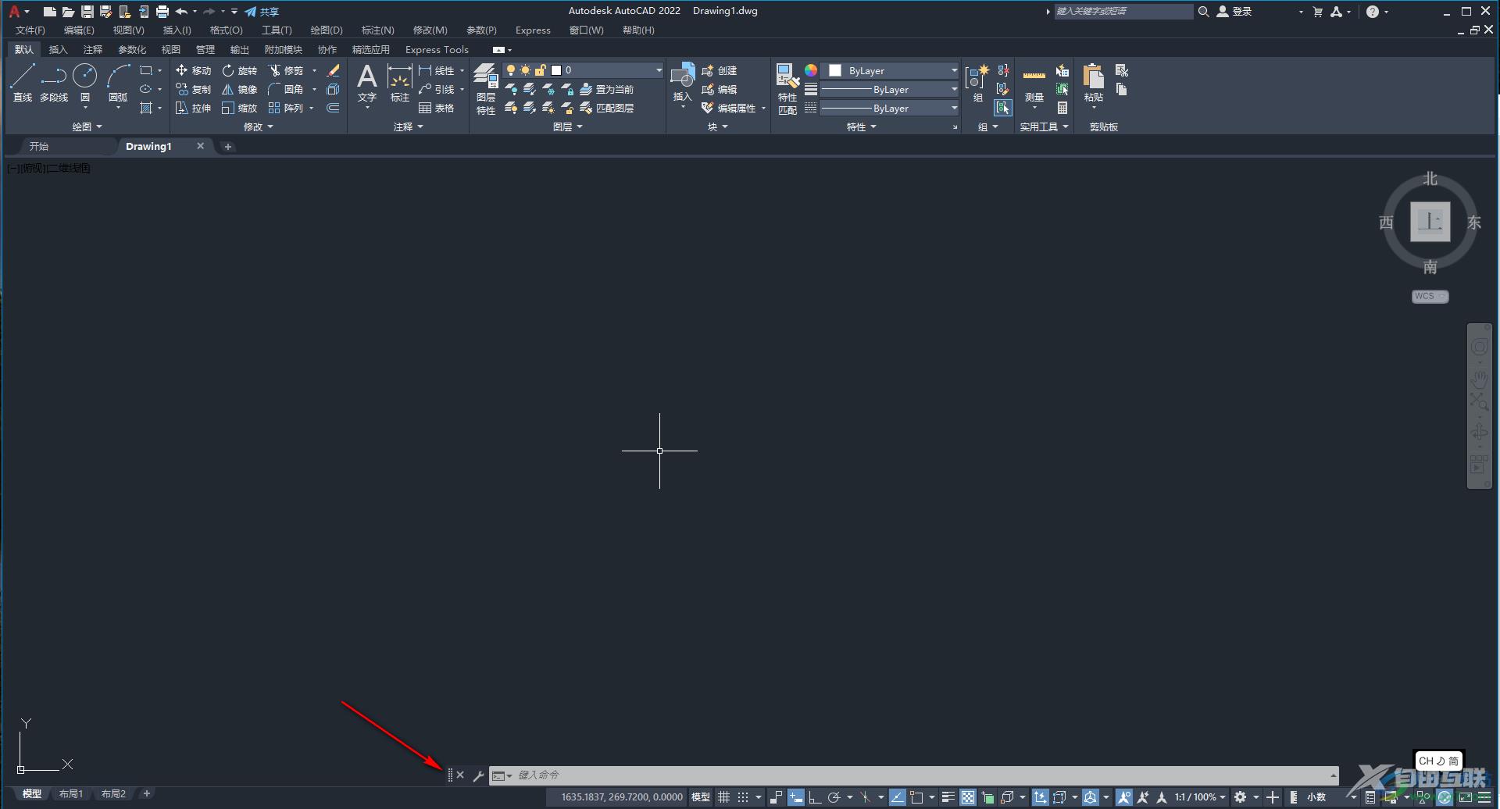Open the Draw (绘图) menu

pyautogui.click(x=327, y=30)
